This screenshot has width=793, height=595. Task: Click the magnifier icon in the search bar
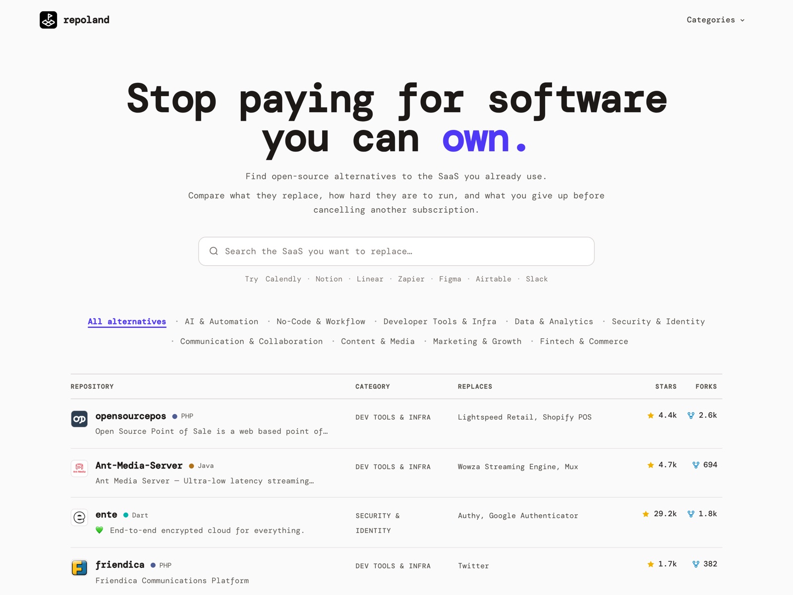tap(214, 251)
